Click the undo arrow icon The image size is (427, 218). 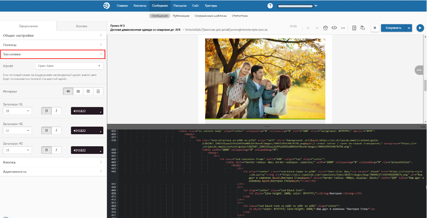point(308,28)
